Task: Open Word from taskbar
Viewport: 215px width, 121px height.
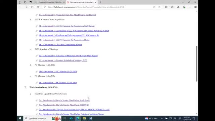Action: 91,118
